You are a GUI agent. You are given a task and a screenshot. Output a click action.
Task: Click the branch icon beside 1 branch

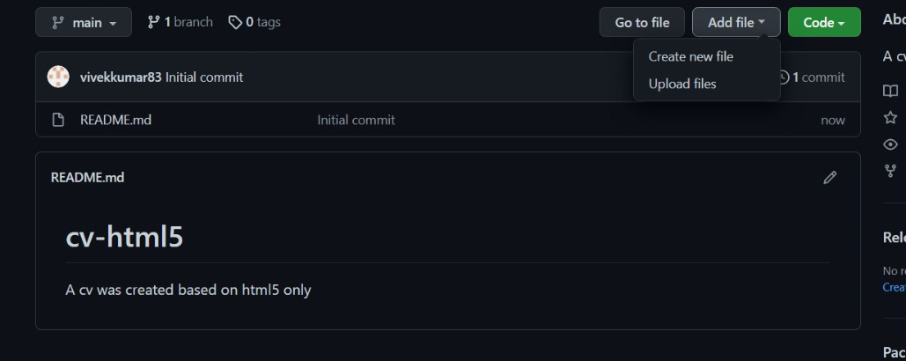point(153,23)
